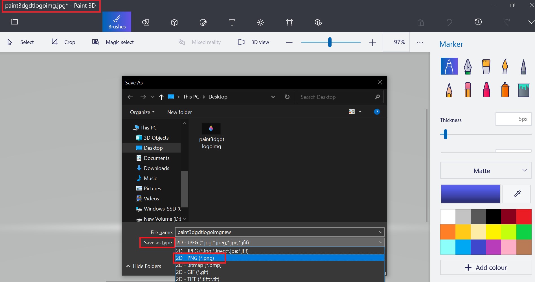Click the zoom in plus button
Screen dimensions: 535x282
coord(372,42)
